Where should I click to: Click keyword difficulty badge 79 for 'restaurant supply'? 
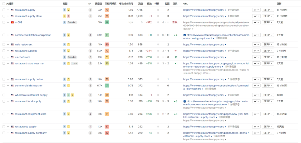[x=107, y=10]
